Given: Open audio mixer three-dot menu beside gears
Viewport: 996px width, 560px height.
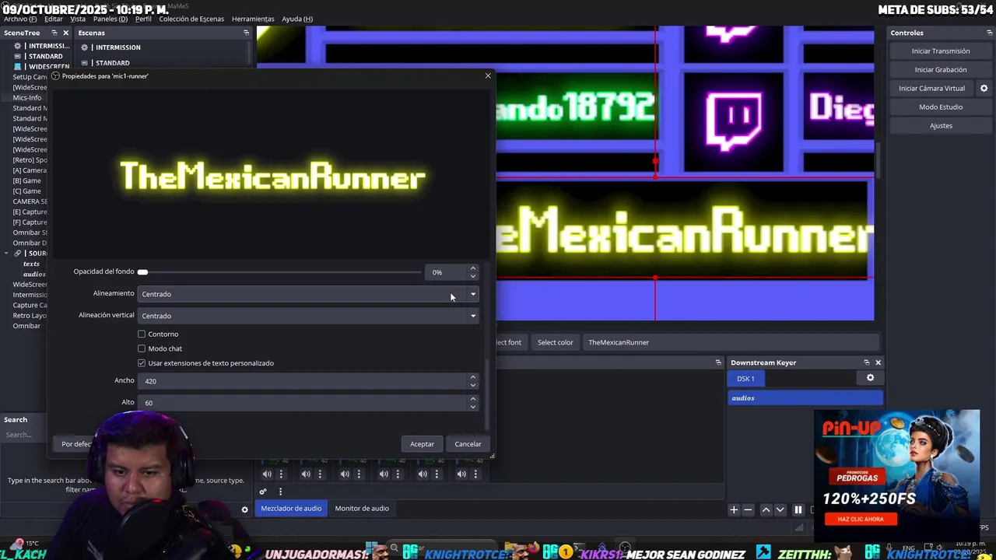Looking at the screenshot, I should (x=280, y=492).
